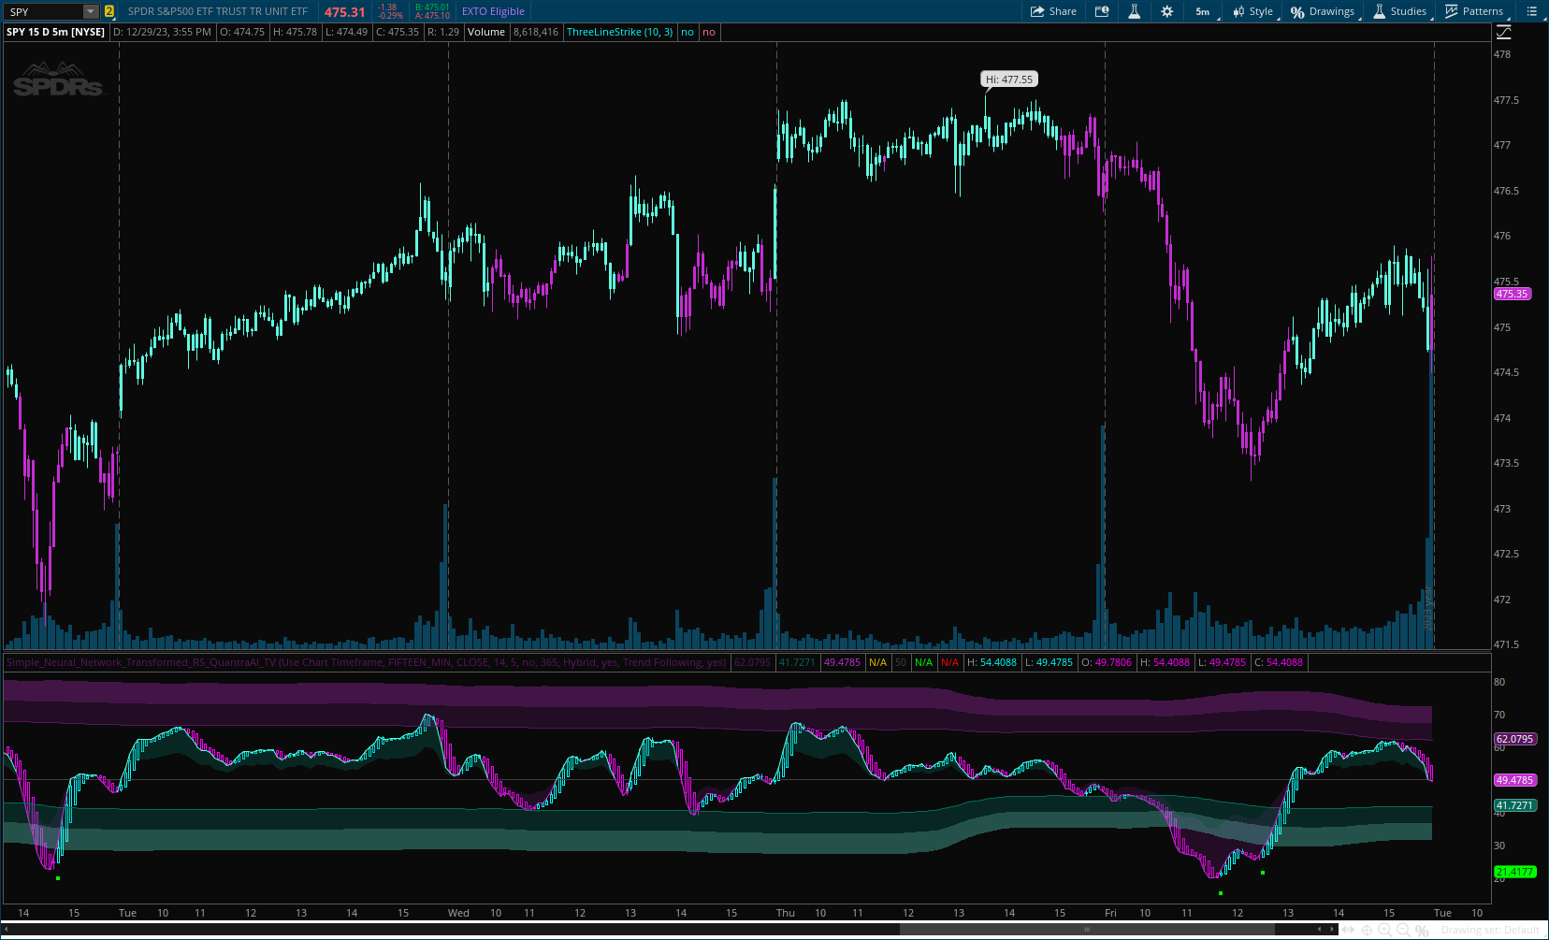Click the D: 12/29/23, 3:55 PM date readout
The width and height of the screenshot is (1549, 940).
[162, 32]
